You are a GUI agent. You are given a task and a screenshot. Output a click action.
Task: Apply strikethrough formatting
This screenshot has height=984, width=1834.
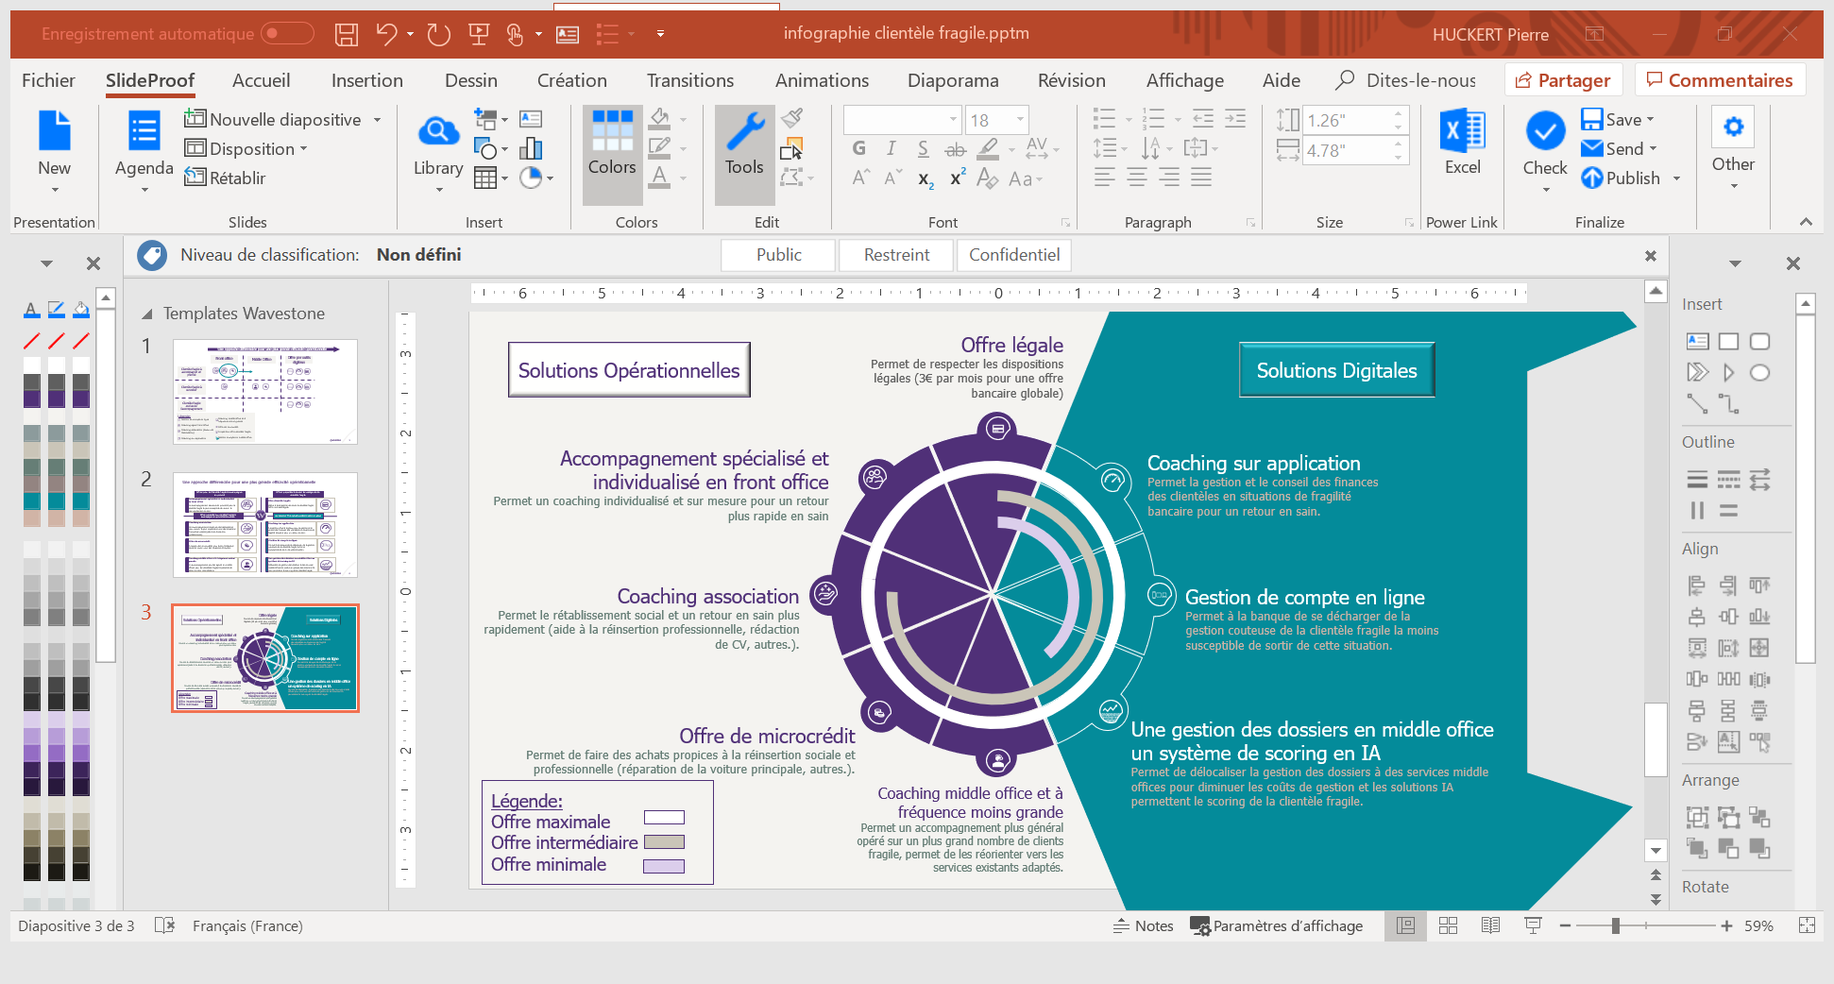click(955, 149)
